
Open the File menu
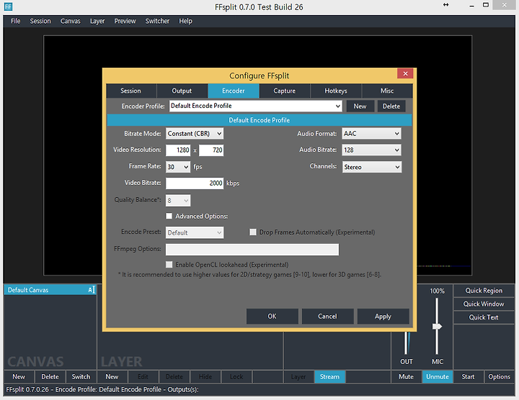(x=16, y=21)
